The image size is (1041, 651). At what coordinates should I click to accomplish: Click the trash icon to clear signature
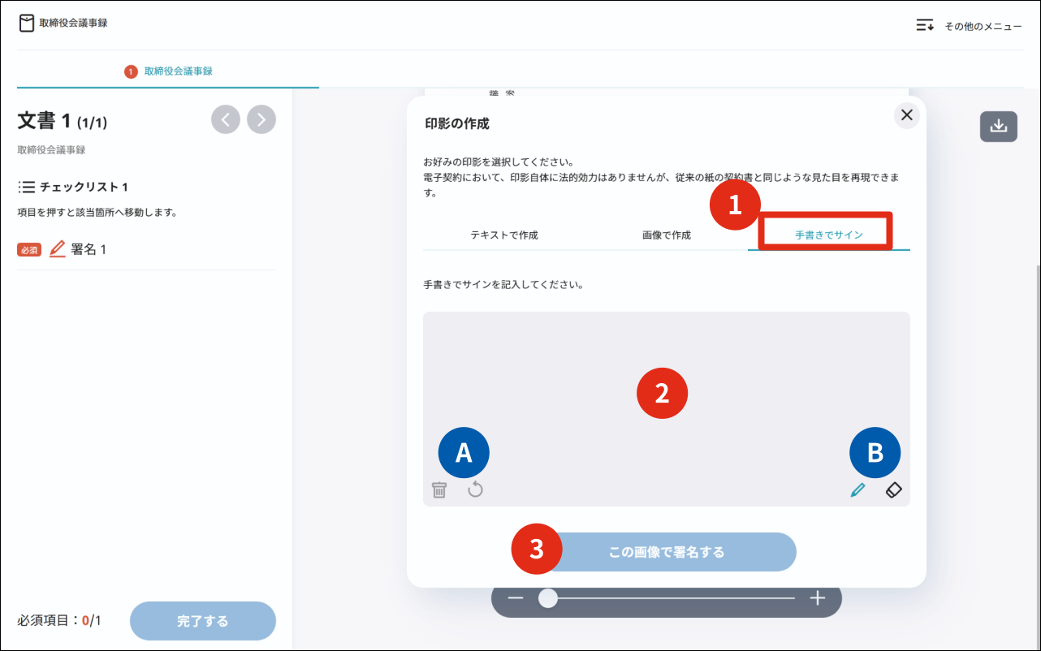pos(439,490)
